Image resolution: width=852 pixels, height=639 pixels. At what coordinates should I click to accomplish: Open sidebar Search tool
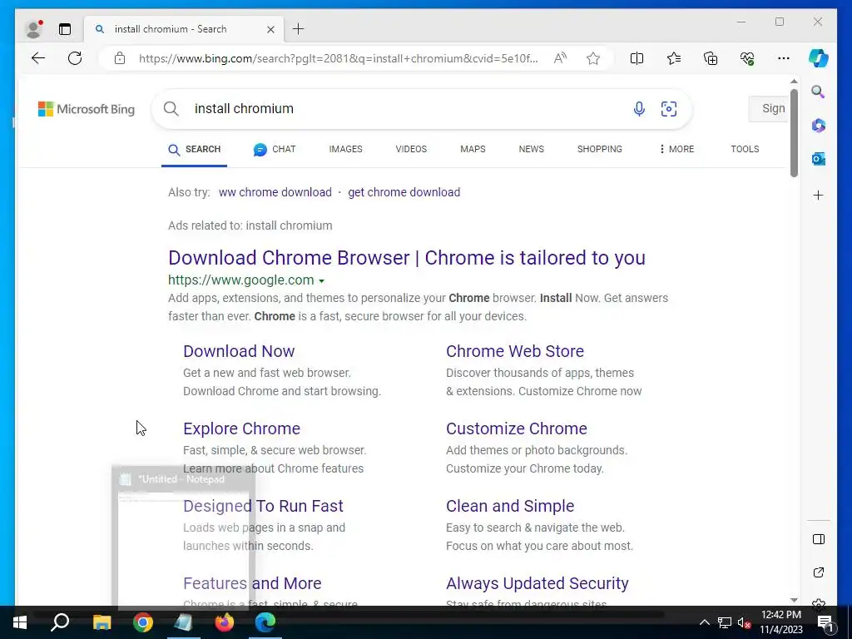click(819, 92)
